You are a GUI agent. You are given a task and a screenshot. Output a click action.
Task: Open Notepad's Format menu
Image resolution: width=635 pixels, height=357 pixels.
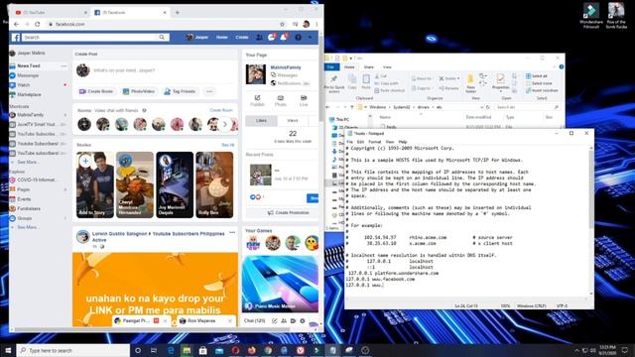point(375,142)
